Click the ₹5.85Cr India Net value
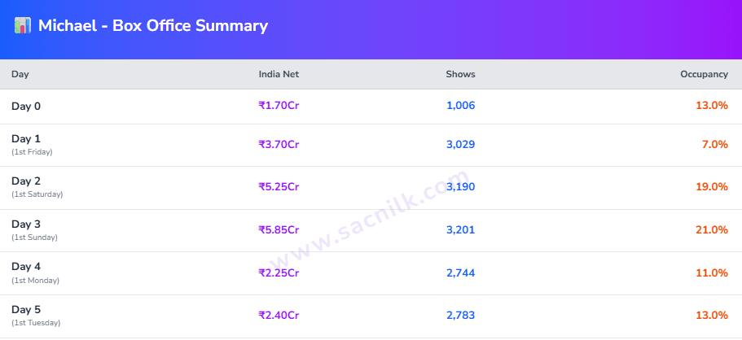 point(279,229)
